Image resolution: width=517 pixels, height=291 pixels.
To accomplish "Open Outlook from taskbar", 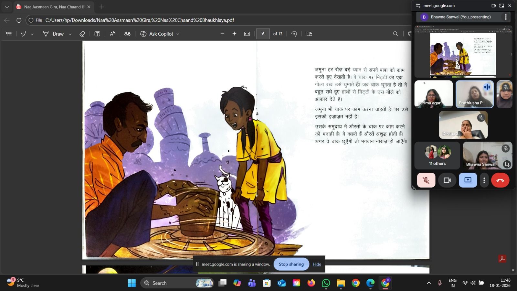I will (x=281, y=283).
